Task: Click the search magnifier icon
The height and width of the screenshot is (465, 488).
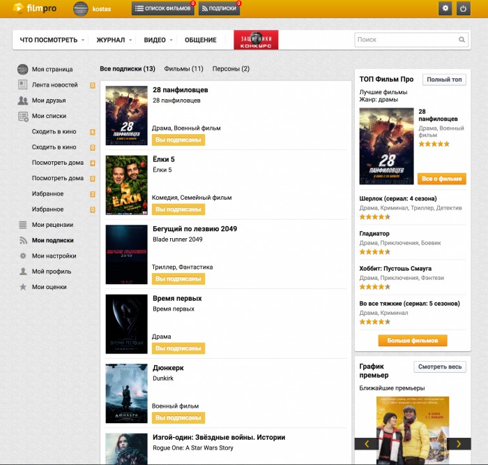Action: click(462, 40)
